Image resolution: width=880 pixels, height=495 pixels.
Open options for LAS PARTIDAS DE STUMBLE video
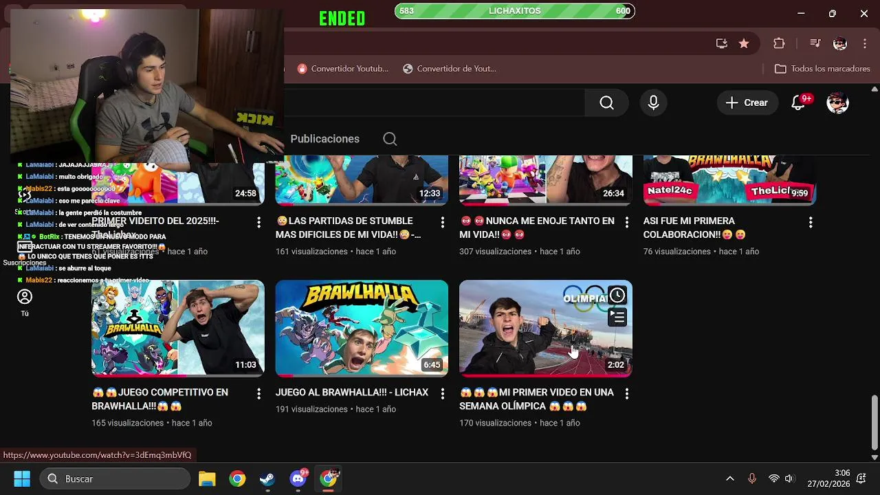click(443, 222)
